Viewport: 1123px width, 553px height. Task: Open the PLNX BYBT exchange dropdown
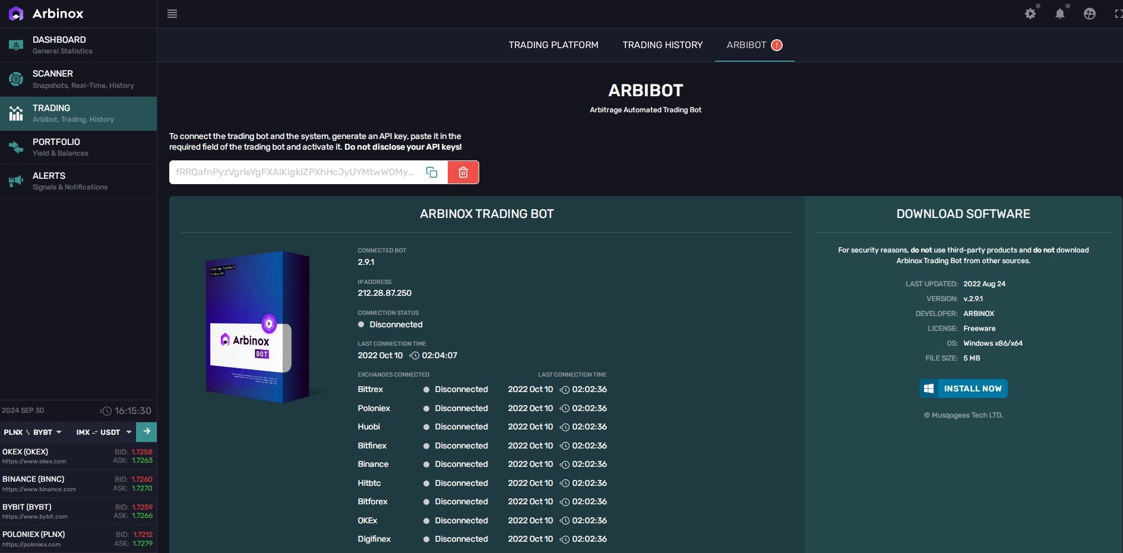click(33, 432)
